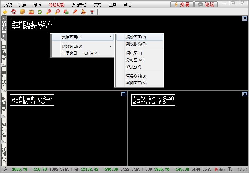Open the 帮助 menu

(127, 5)
